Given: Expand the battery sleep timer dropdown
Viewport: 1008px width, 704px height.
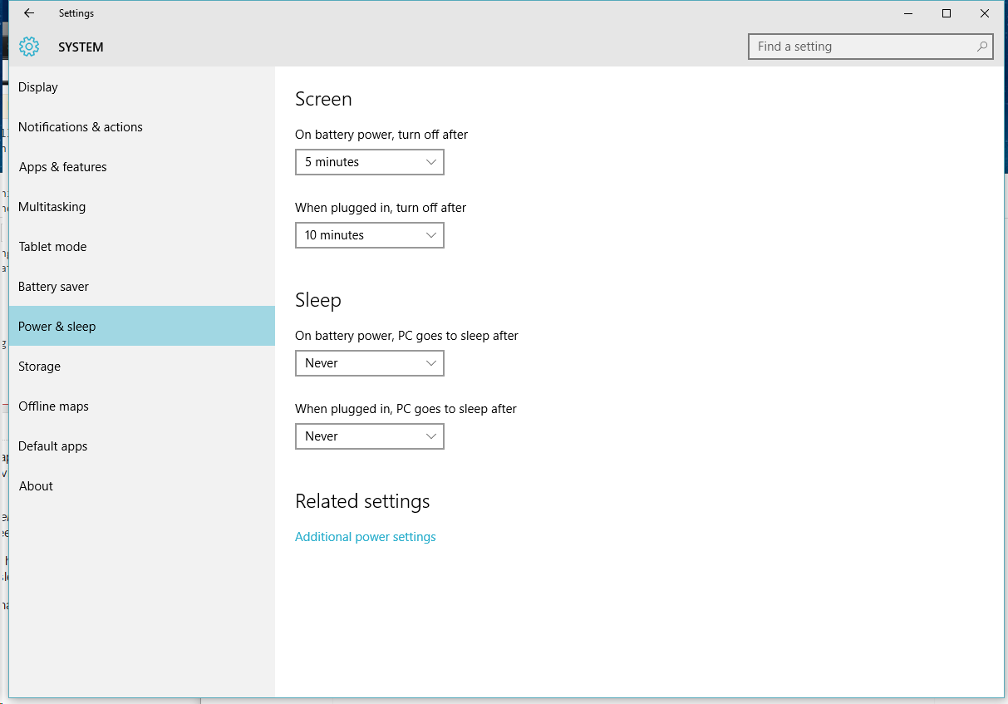Looking at the screenshot, I should point(369,362).
